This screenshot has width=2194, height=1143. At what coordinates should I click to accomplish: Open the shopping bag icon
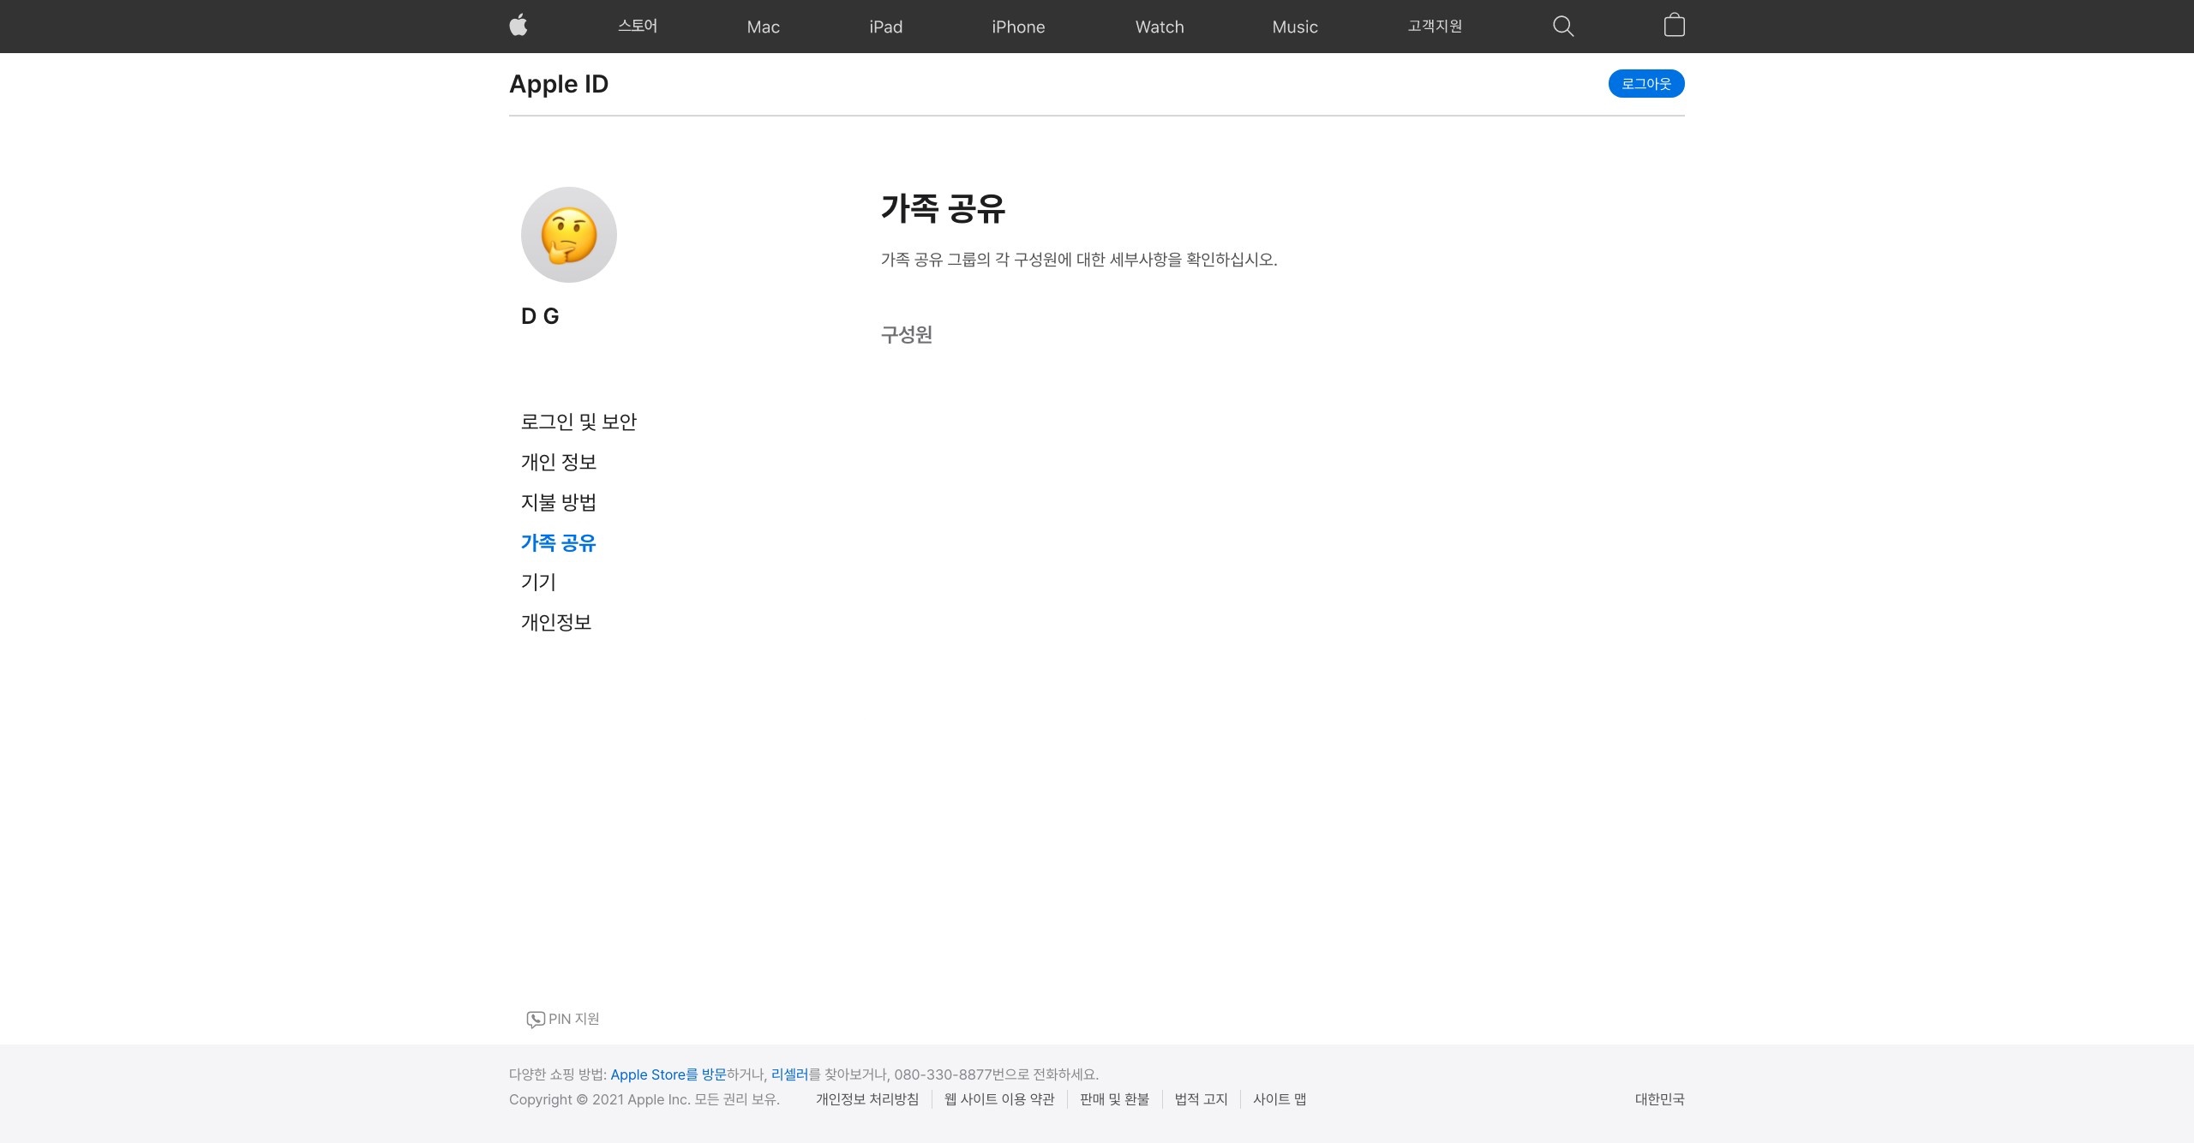coord(1674,26)
